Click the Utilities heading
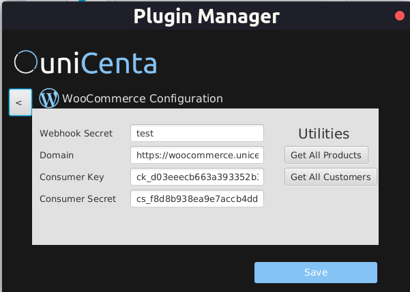 [x=324, y=134]
